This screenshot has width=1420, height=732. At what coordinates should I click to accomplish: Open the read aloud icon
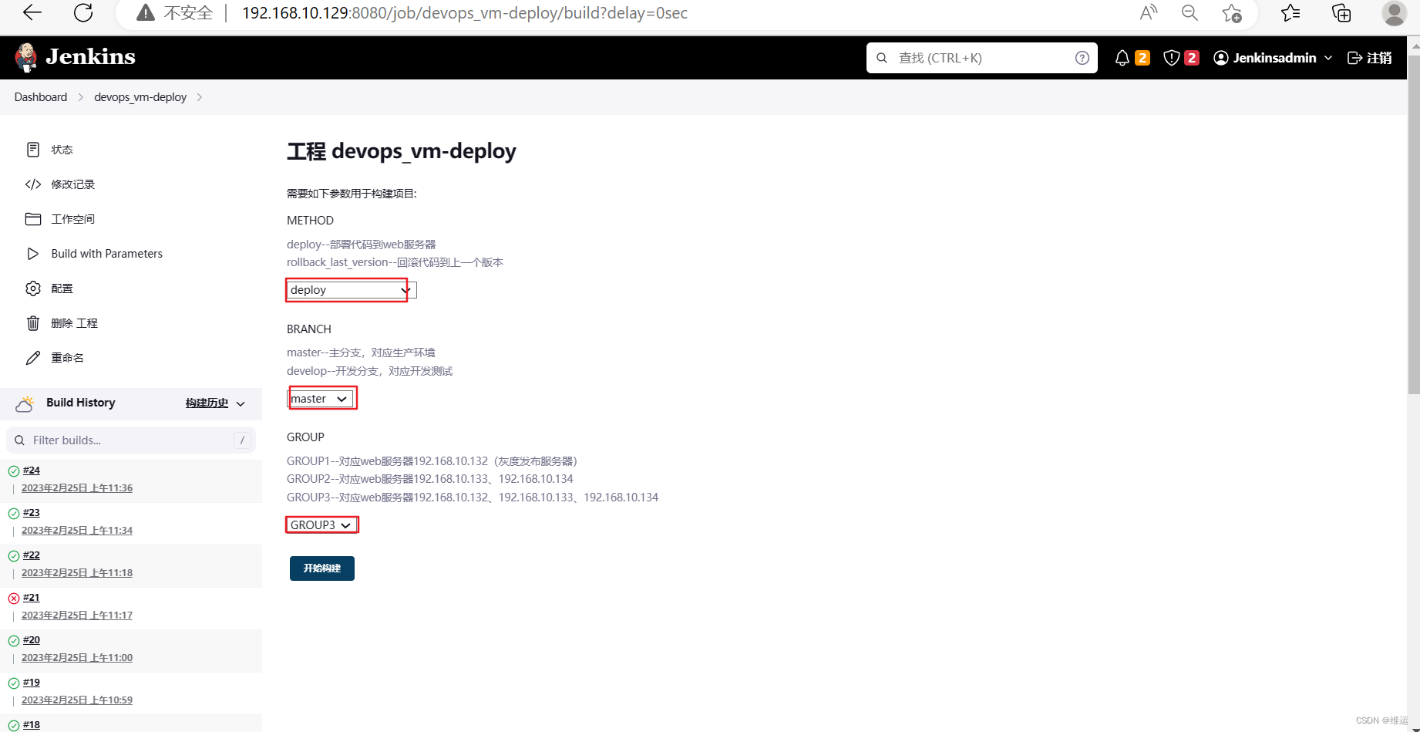(x=1149, y=12)
